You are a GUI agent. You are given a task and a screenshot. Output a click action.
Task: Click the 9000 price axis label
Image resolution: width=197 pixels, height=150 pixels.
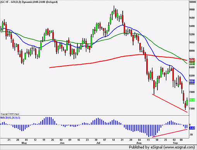click(x=192, y=42)
